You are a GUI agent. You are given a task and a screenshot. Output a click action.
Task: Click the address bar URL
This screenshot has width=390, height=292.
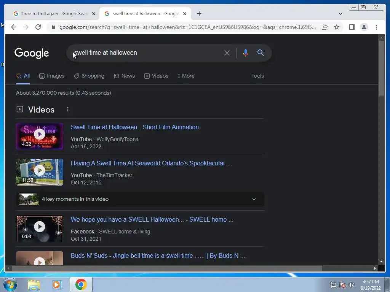(187, 27)
